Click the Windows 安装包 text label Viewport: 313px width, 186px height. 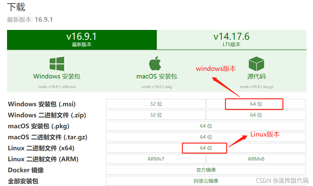point(57,76)
